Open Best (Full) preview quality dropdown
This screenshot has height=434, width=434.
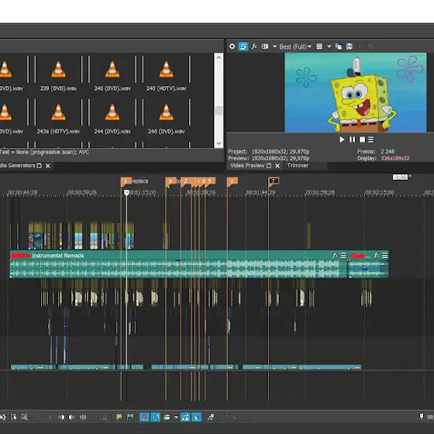295,46
